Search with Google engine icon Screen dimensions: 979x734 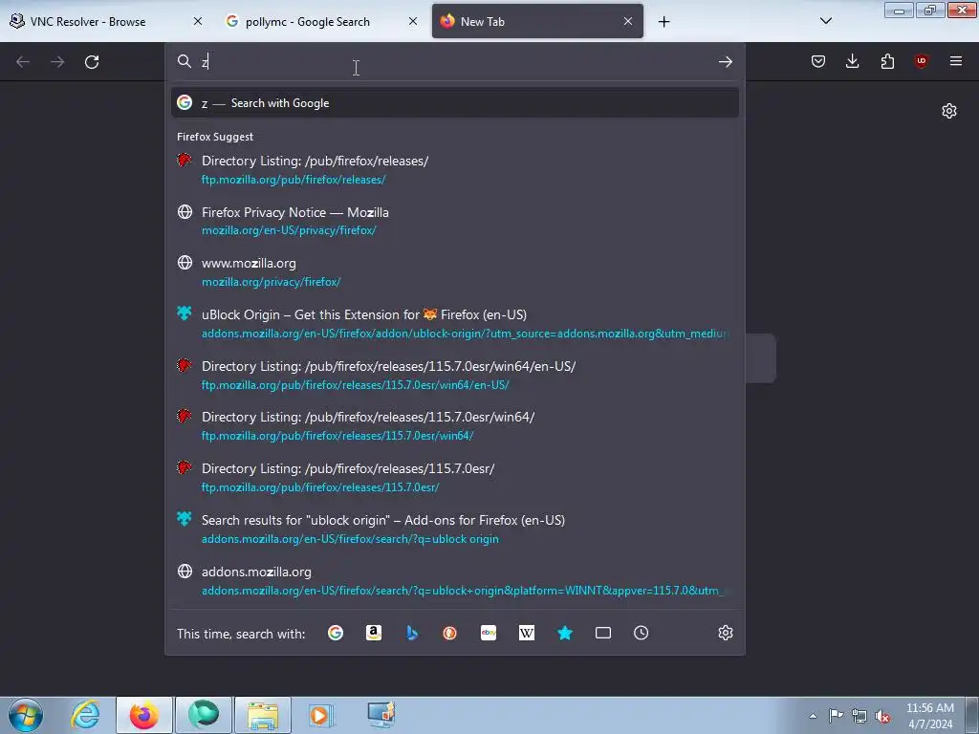coord(336,633)
